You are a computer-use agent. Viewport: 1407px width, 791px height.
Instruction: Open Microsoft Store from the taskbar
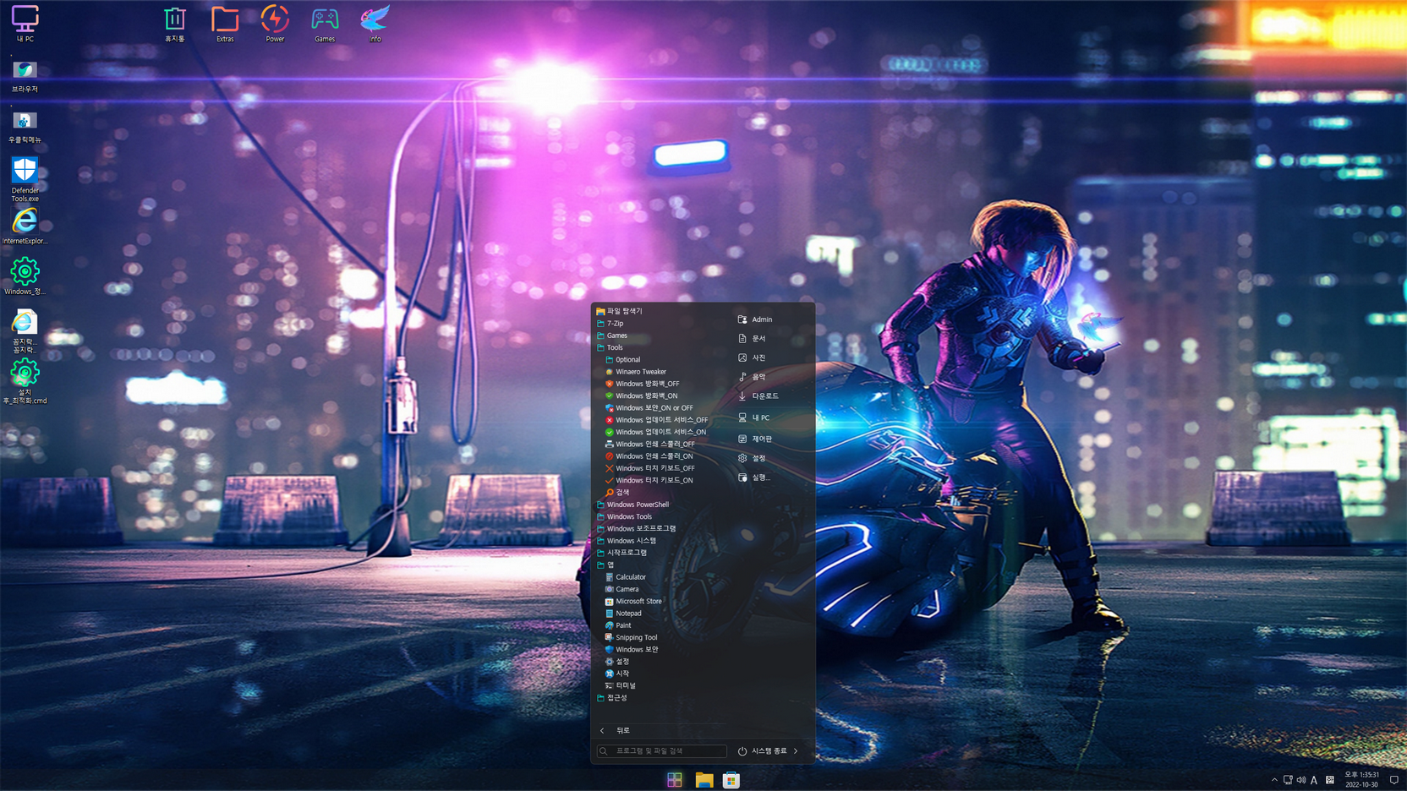tap(731, 780)
